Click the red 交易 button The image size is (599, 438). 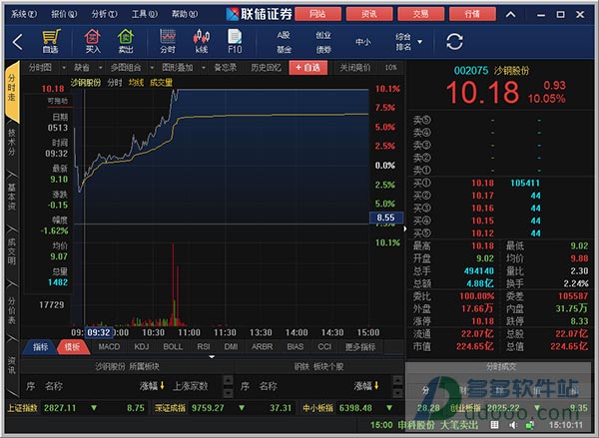tap(420, 14)
